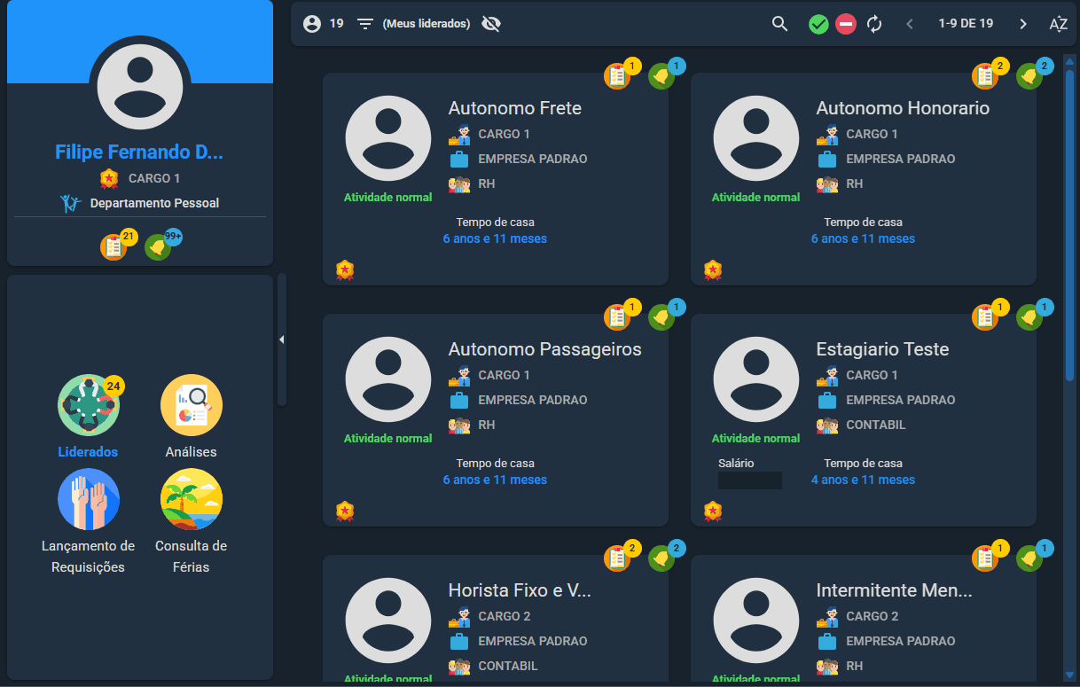This screenshot has height=687, width=1080.
Task: Click Autonomo Honorario's medal badge icon
Action: click(713, 269)
